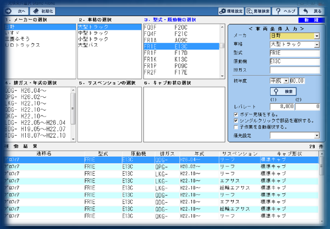Click the 型式 input field
The image size is (330, 229).
pos(295,53)
